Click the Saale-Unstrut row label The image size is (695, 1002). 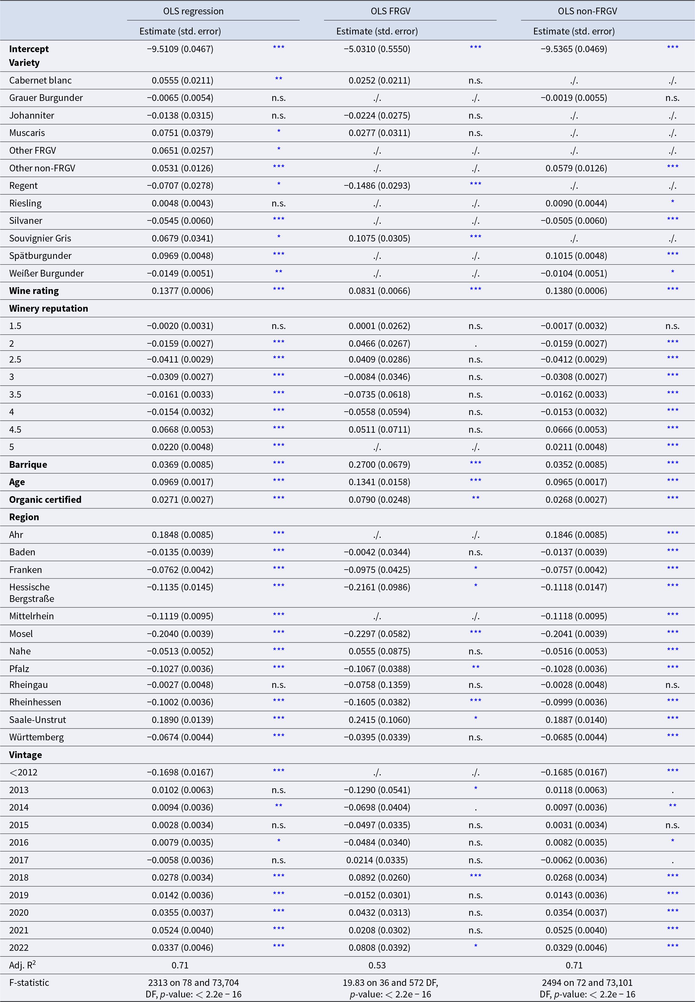(37, 720)
